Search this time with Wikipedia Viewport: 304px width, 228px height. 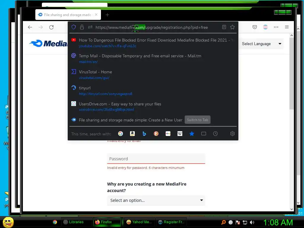(x=180, y=134)
